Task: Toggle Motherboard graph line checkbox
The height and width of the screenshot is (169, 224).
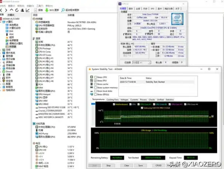Action: tap(114, 104)
